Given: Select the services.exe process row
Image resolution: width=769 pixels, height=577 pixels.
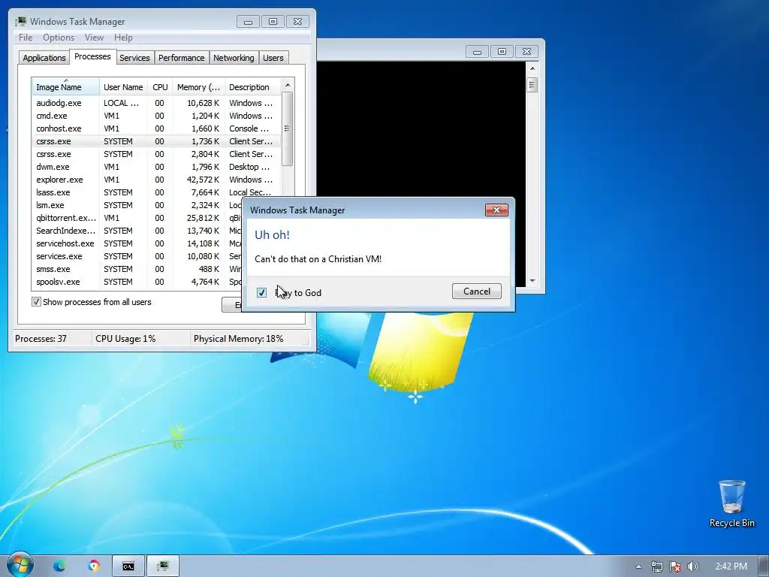Looking at the screenshot, I should point(137,256).
